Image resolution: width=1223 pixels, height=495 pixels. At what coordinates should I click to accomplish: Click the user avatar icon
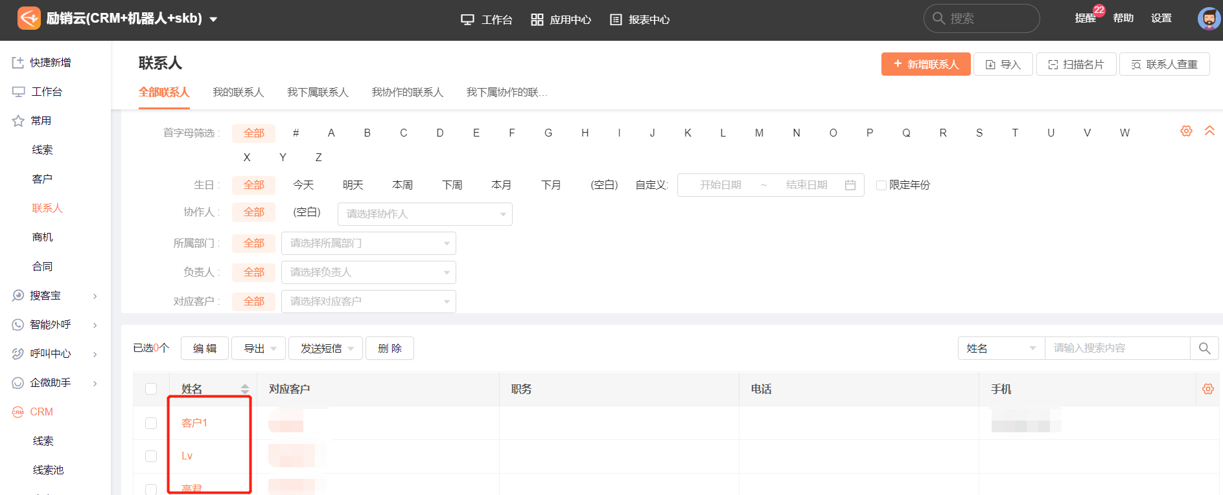pyautogui.click(x=1209, y=19)
